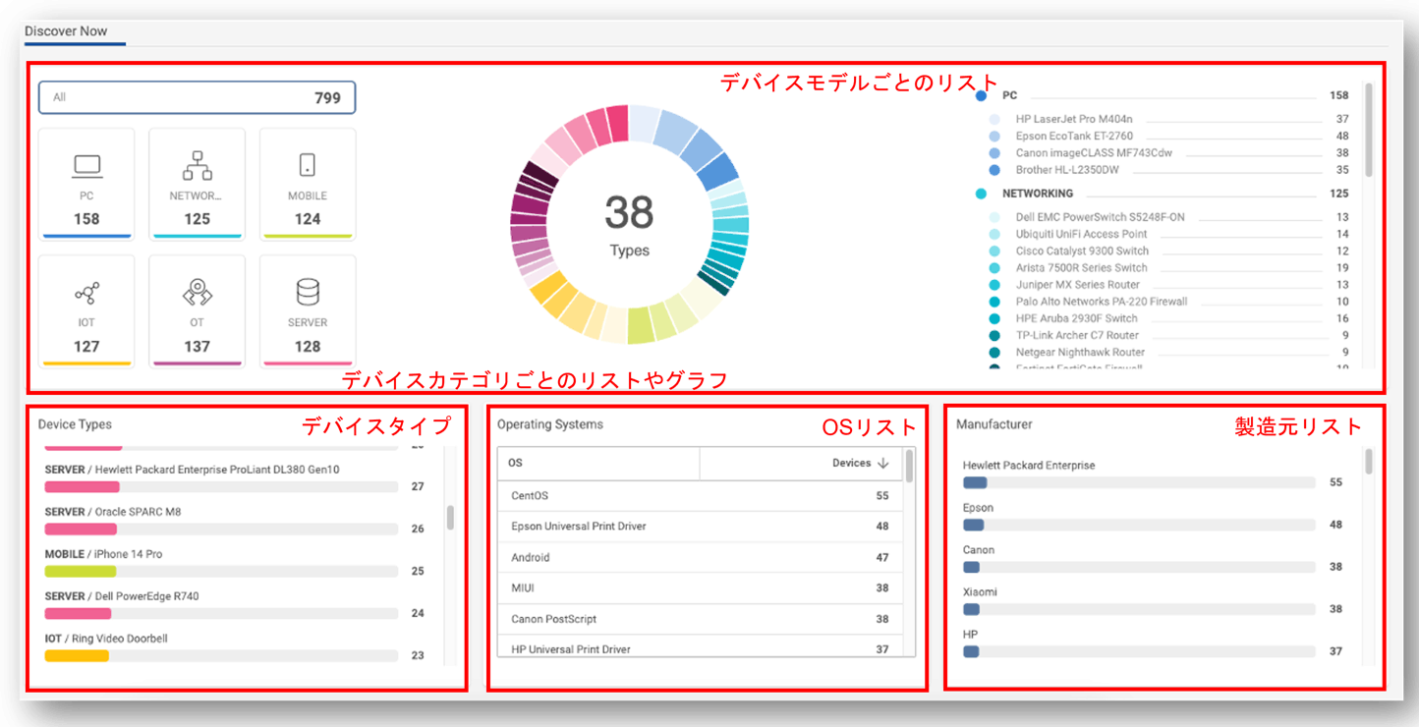Sort by the Devices column header
The width and height of the screenshot is (1419, 727).
(801, 463)
